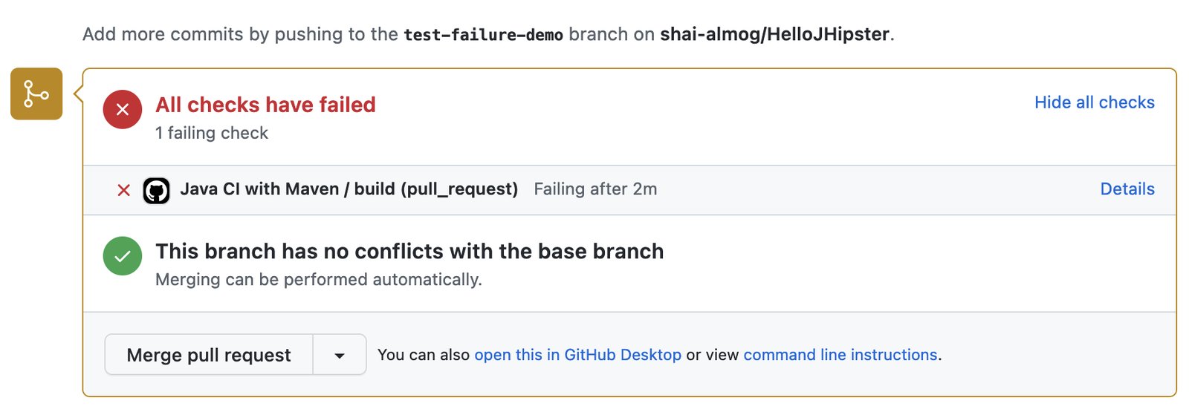Open the merge options dropdown arrow
This screenshot has width=1189, height=409.
[340, 355]
